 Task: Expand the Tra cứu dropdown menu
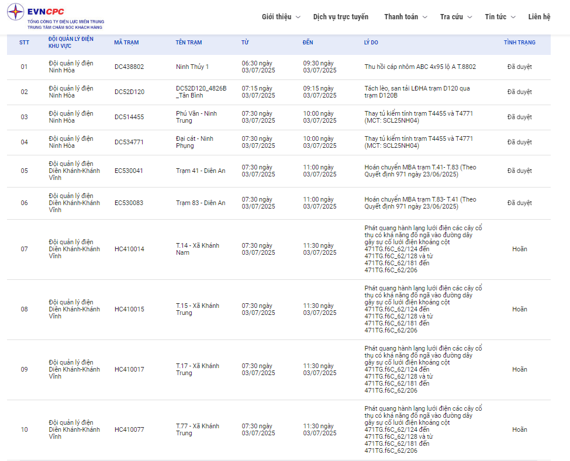[456, 17]
